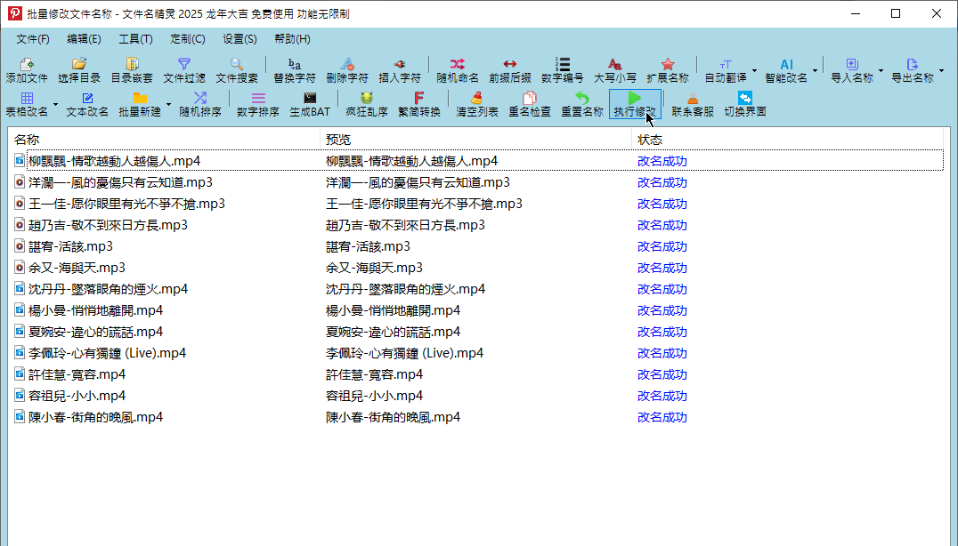
Task: Open the 前缀后缀 tool
Action: click(510, 71)
